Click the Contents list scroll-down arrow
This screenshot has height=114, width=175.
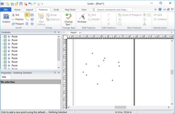pos(59,67)
